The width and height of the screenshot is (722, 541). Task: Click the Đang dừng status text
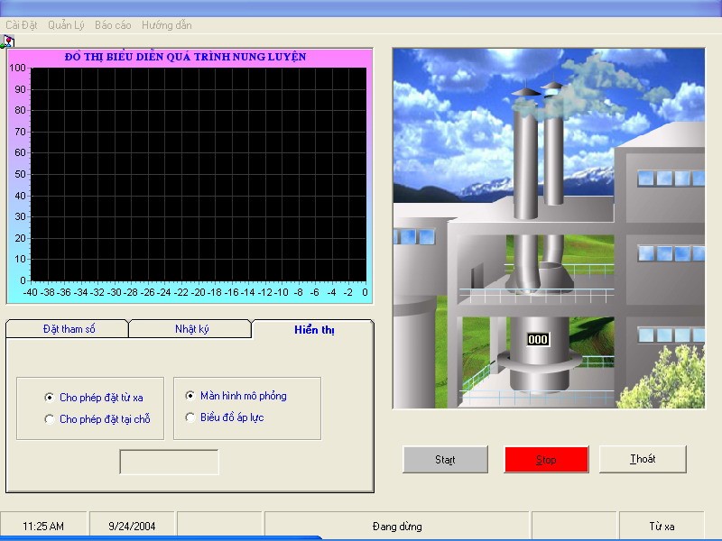397,526
